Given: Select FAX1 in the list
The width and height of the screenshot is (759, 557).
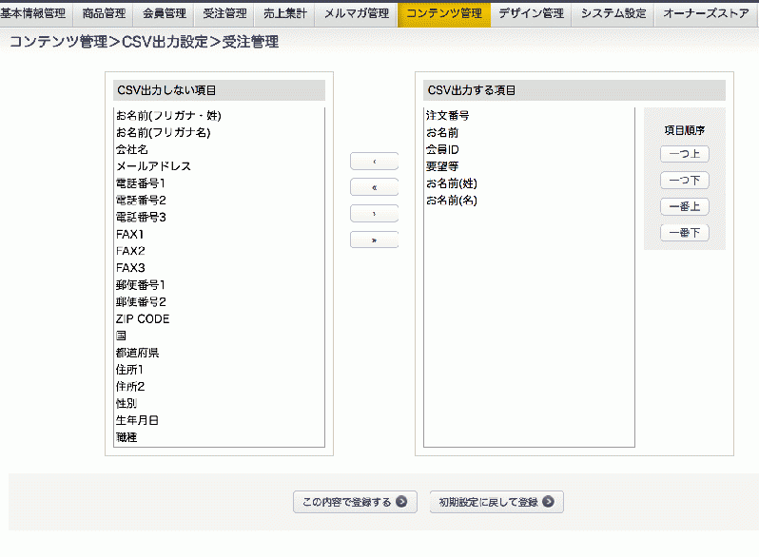Looking at the screenshot, I should click(219, 234).
